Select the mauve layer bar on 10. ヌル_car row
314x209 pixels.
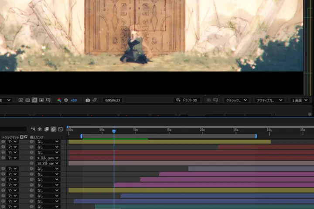(191, 163)
